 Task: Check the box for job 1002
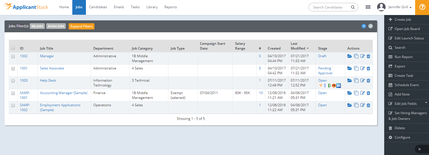point(13,56)
